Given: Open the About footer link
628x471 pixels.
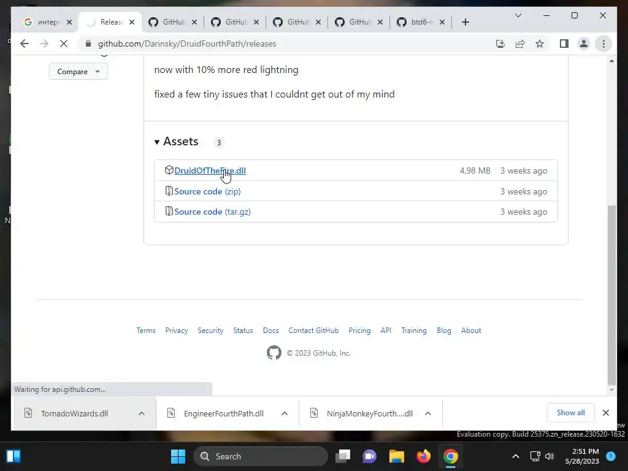Looking at the screenshot, I should [x=471, y=331].
